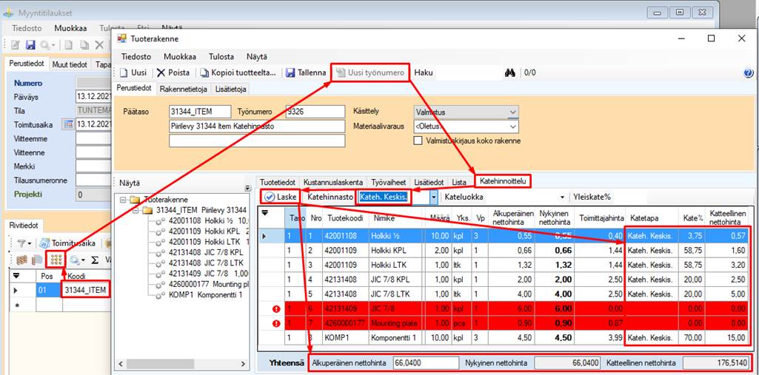Click the tree panel scrollbar left arrow
759x375 pixels.
(x=121, y=363)
